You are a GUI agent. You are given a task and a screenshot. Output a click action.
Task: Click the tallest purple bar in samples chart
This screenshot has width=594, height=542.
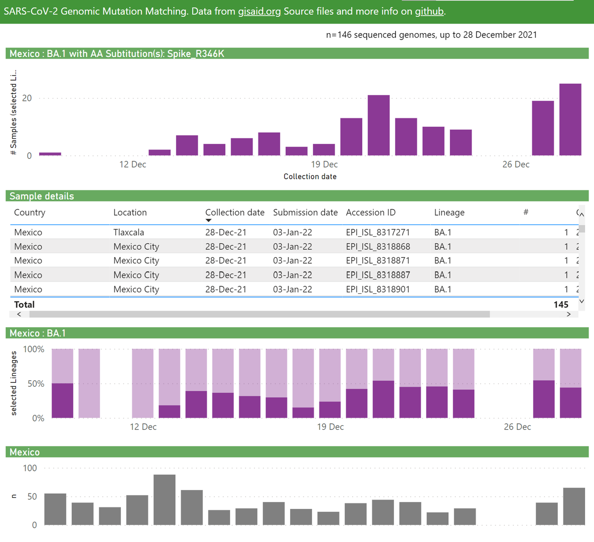pyautogui.click(x=570, y=120)
